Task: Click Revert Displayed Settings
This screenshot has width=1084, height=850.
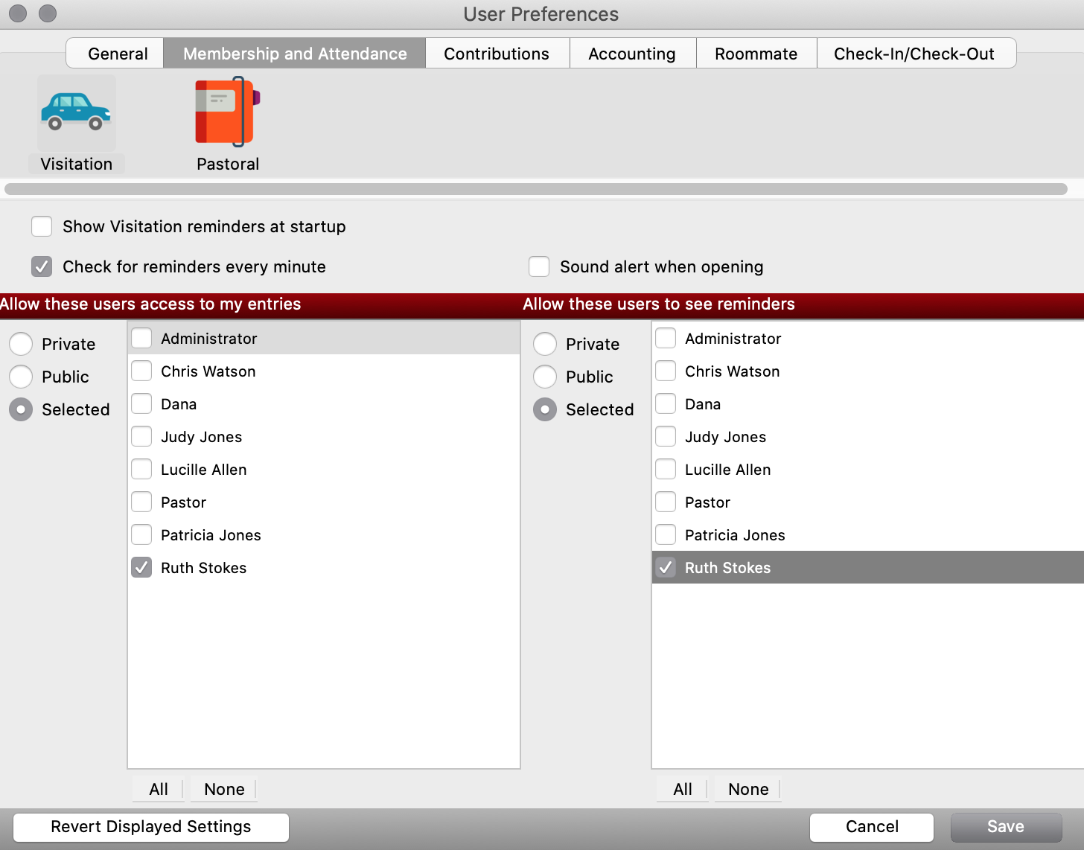Action: point(151,827)
